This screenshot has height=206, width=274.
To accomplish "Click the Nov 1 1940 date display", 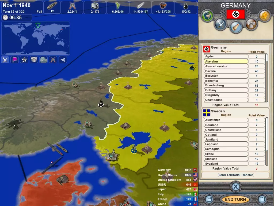I will (x=17, y=5).
